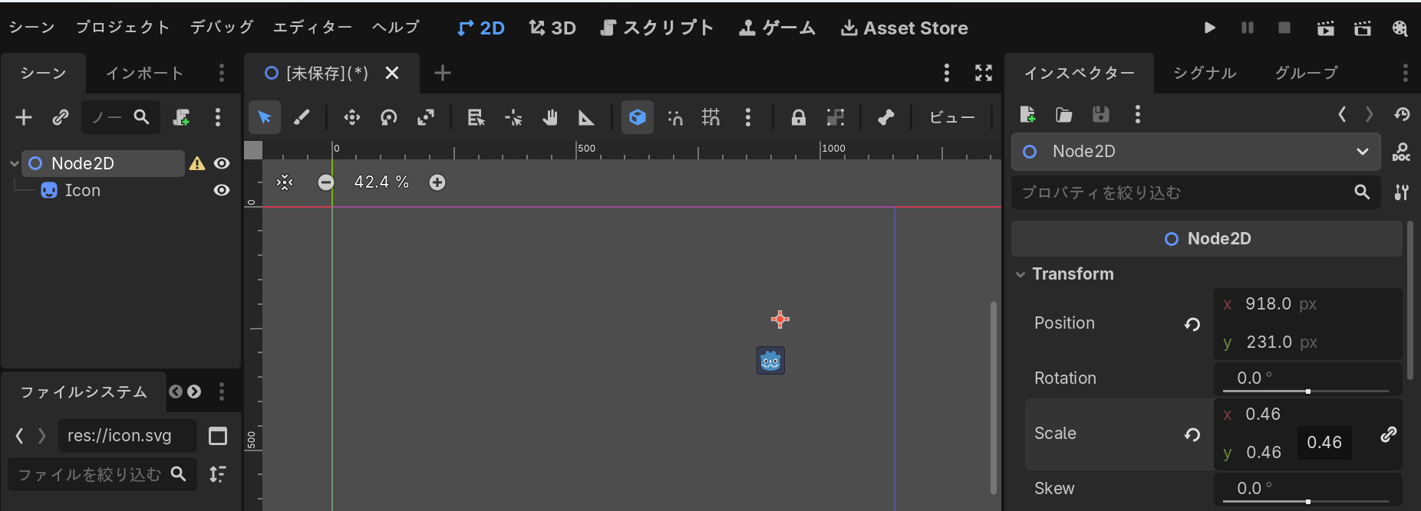Switch to the 3D workspace
Viewport: 1421px width, 511px height.
(x=552, y=28)
